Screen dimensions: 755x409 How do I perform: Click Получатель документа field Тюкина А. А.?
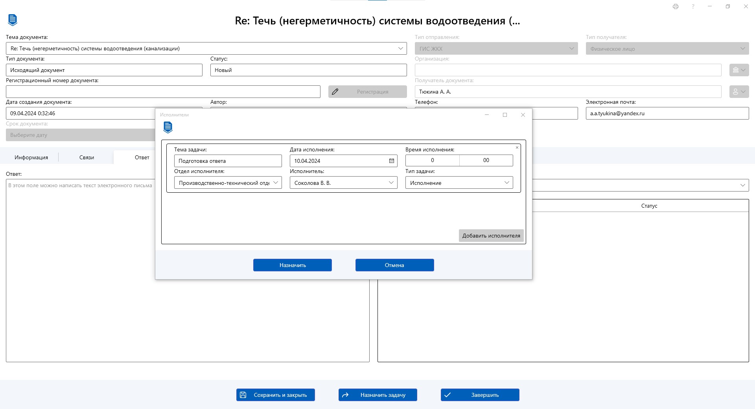click(568, 92)
